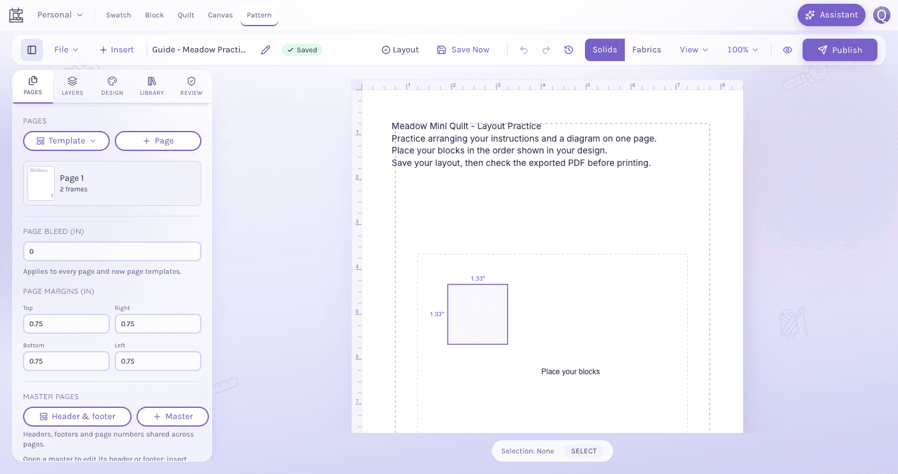Viewport: 898px width, 474px height.
Task: Add a new Master page
Action: (x=173, y=417)
